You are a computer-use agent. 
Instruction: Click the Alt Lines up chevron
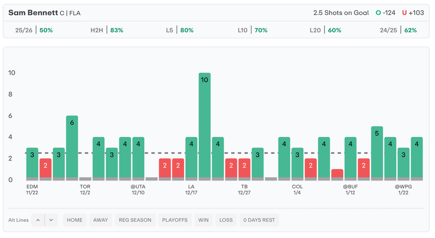pyautogui.click(x=38, y=220)
